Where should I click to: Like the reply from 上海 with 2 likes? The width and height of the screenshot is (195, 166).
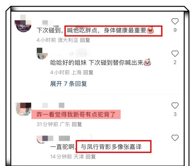tap(175, 54)
